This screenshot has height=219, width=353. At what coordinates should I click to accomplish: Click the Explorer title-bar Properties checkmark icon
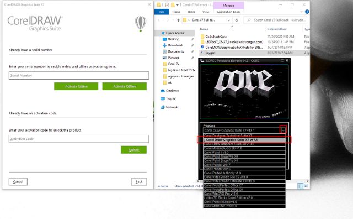coord(167,5)
